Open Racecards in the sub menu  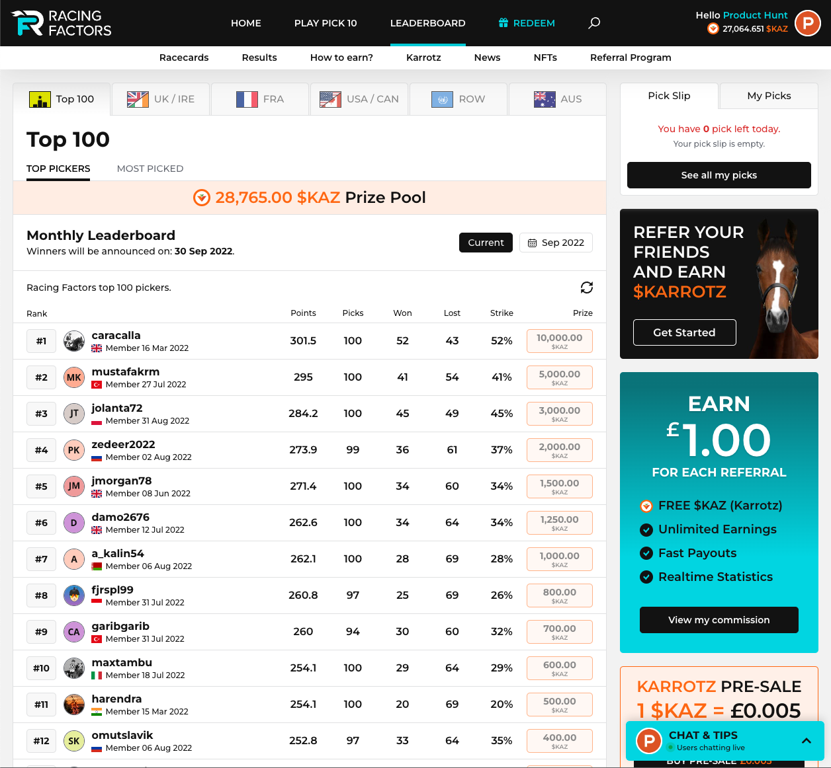click(x=184, y=58)
